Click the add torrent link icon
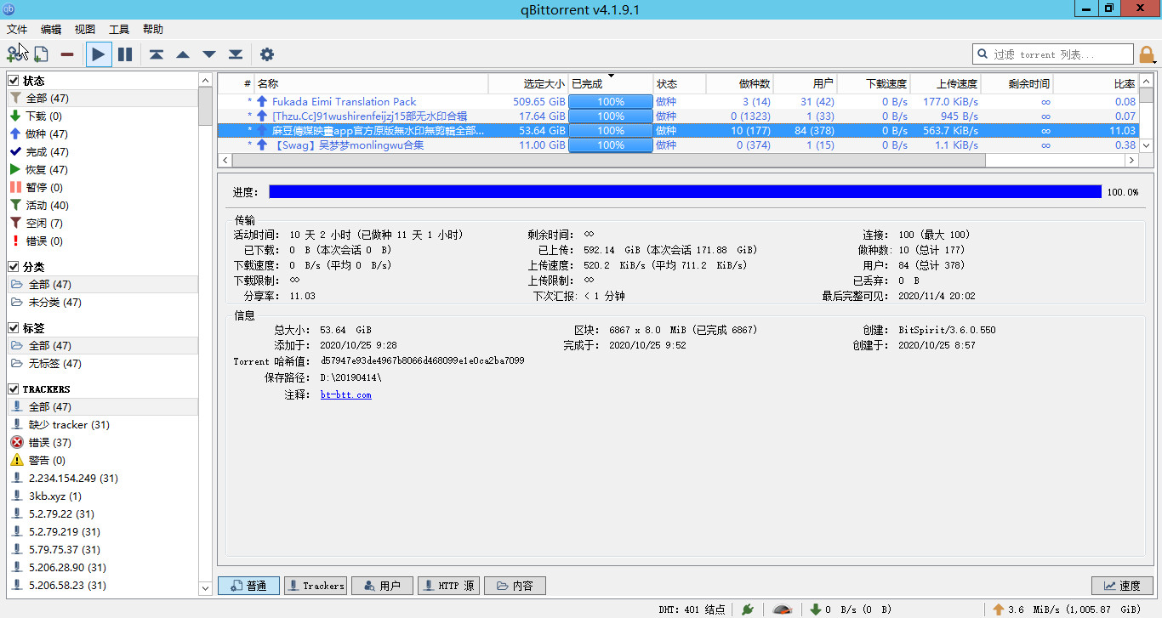Viewport: 1162px width, 618px height. [14, 54]
